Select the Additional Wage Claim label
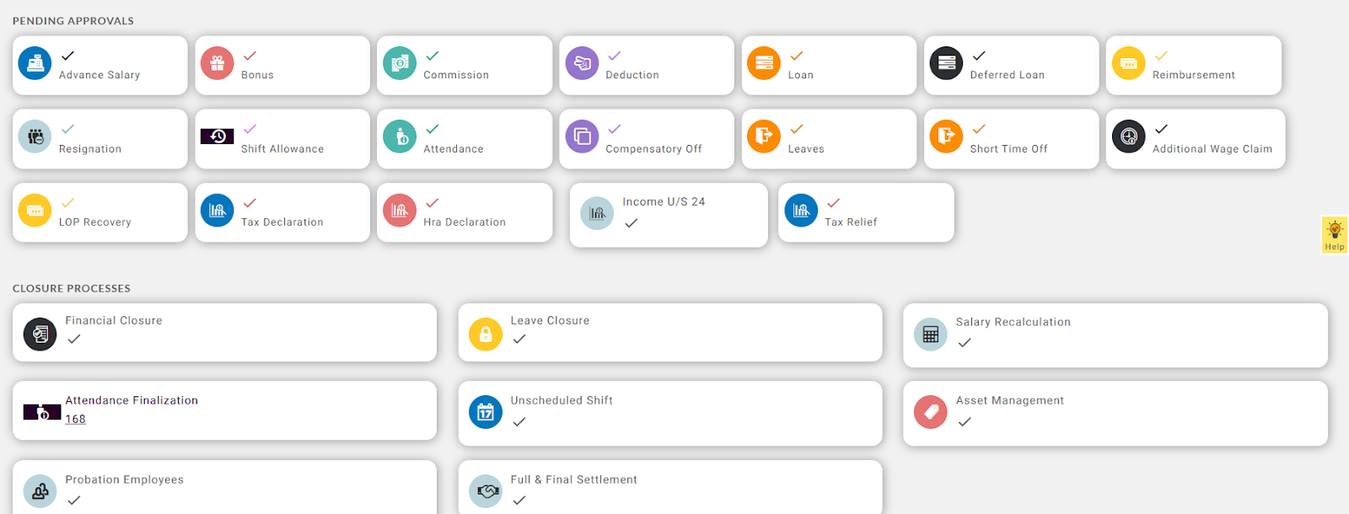The image size is (1349, 514). point(1212,149)
